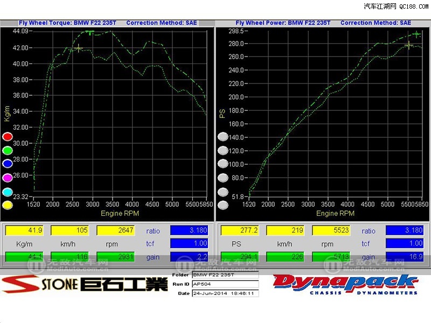Screen dimensions: 431x323
Task: Click the yellow crosshair marker on power curve
Action: tap(409, 45)
